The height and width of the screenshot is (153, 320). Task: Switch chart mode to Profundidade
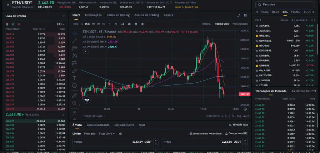pyautogui.click(x=240, y=24)
